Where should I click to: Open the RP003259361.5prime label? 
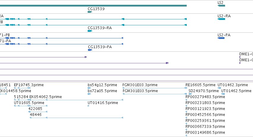205,121
